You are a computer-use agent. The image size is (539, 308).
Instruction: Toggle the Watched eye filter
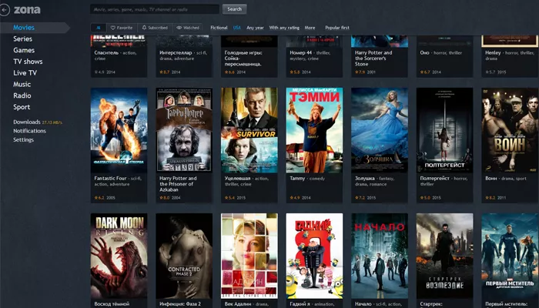click(x=188, y=28)
